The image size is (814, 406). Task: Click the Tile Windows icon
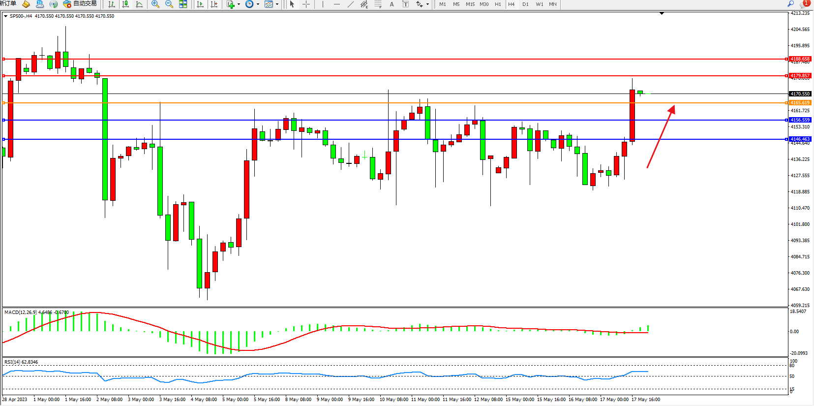[183, 4]
